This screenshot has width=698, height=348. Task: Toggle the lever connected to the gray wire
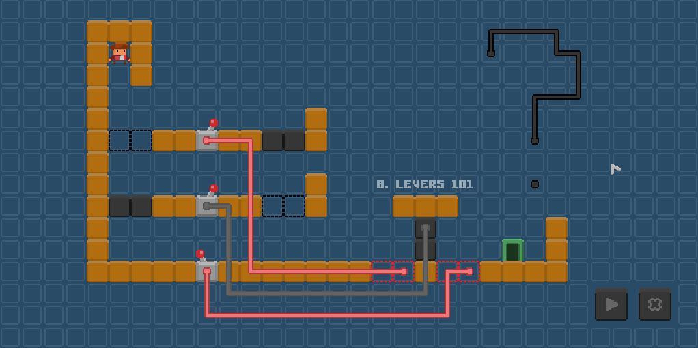coord(208,201)
